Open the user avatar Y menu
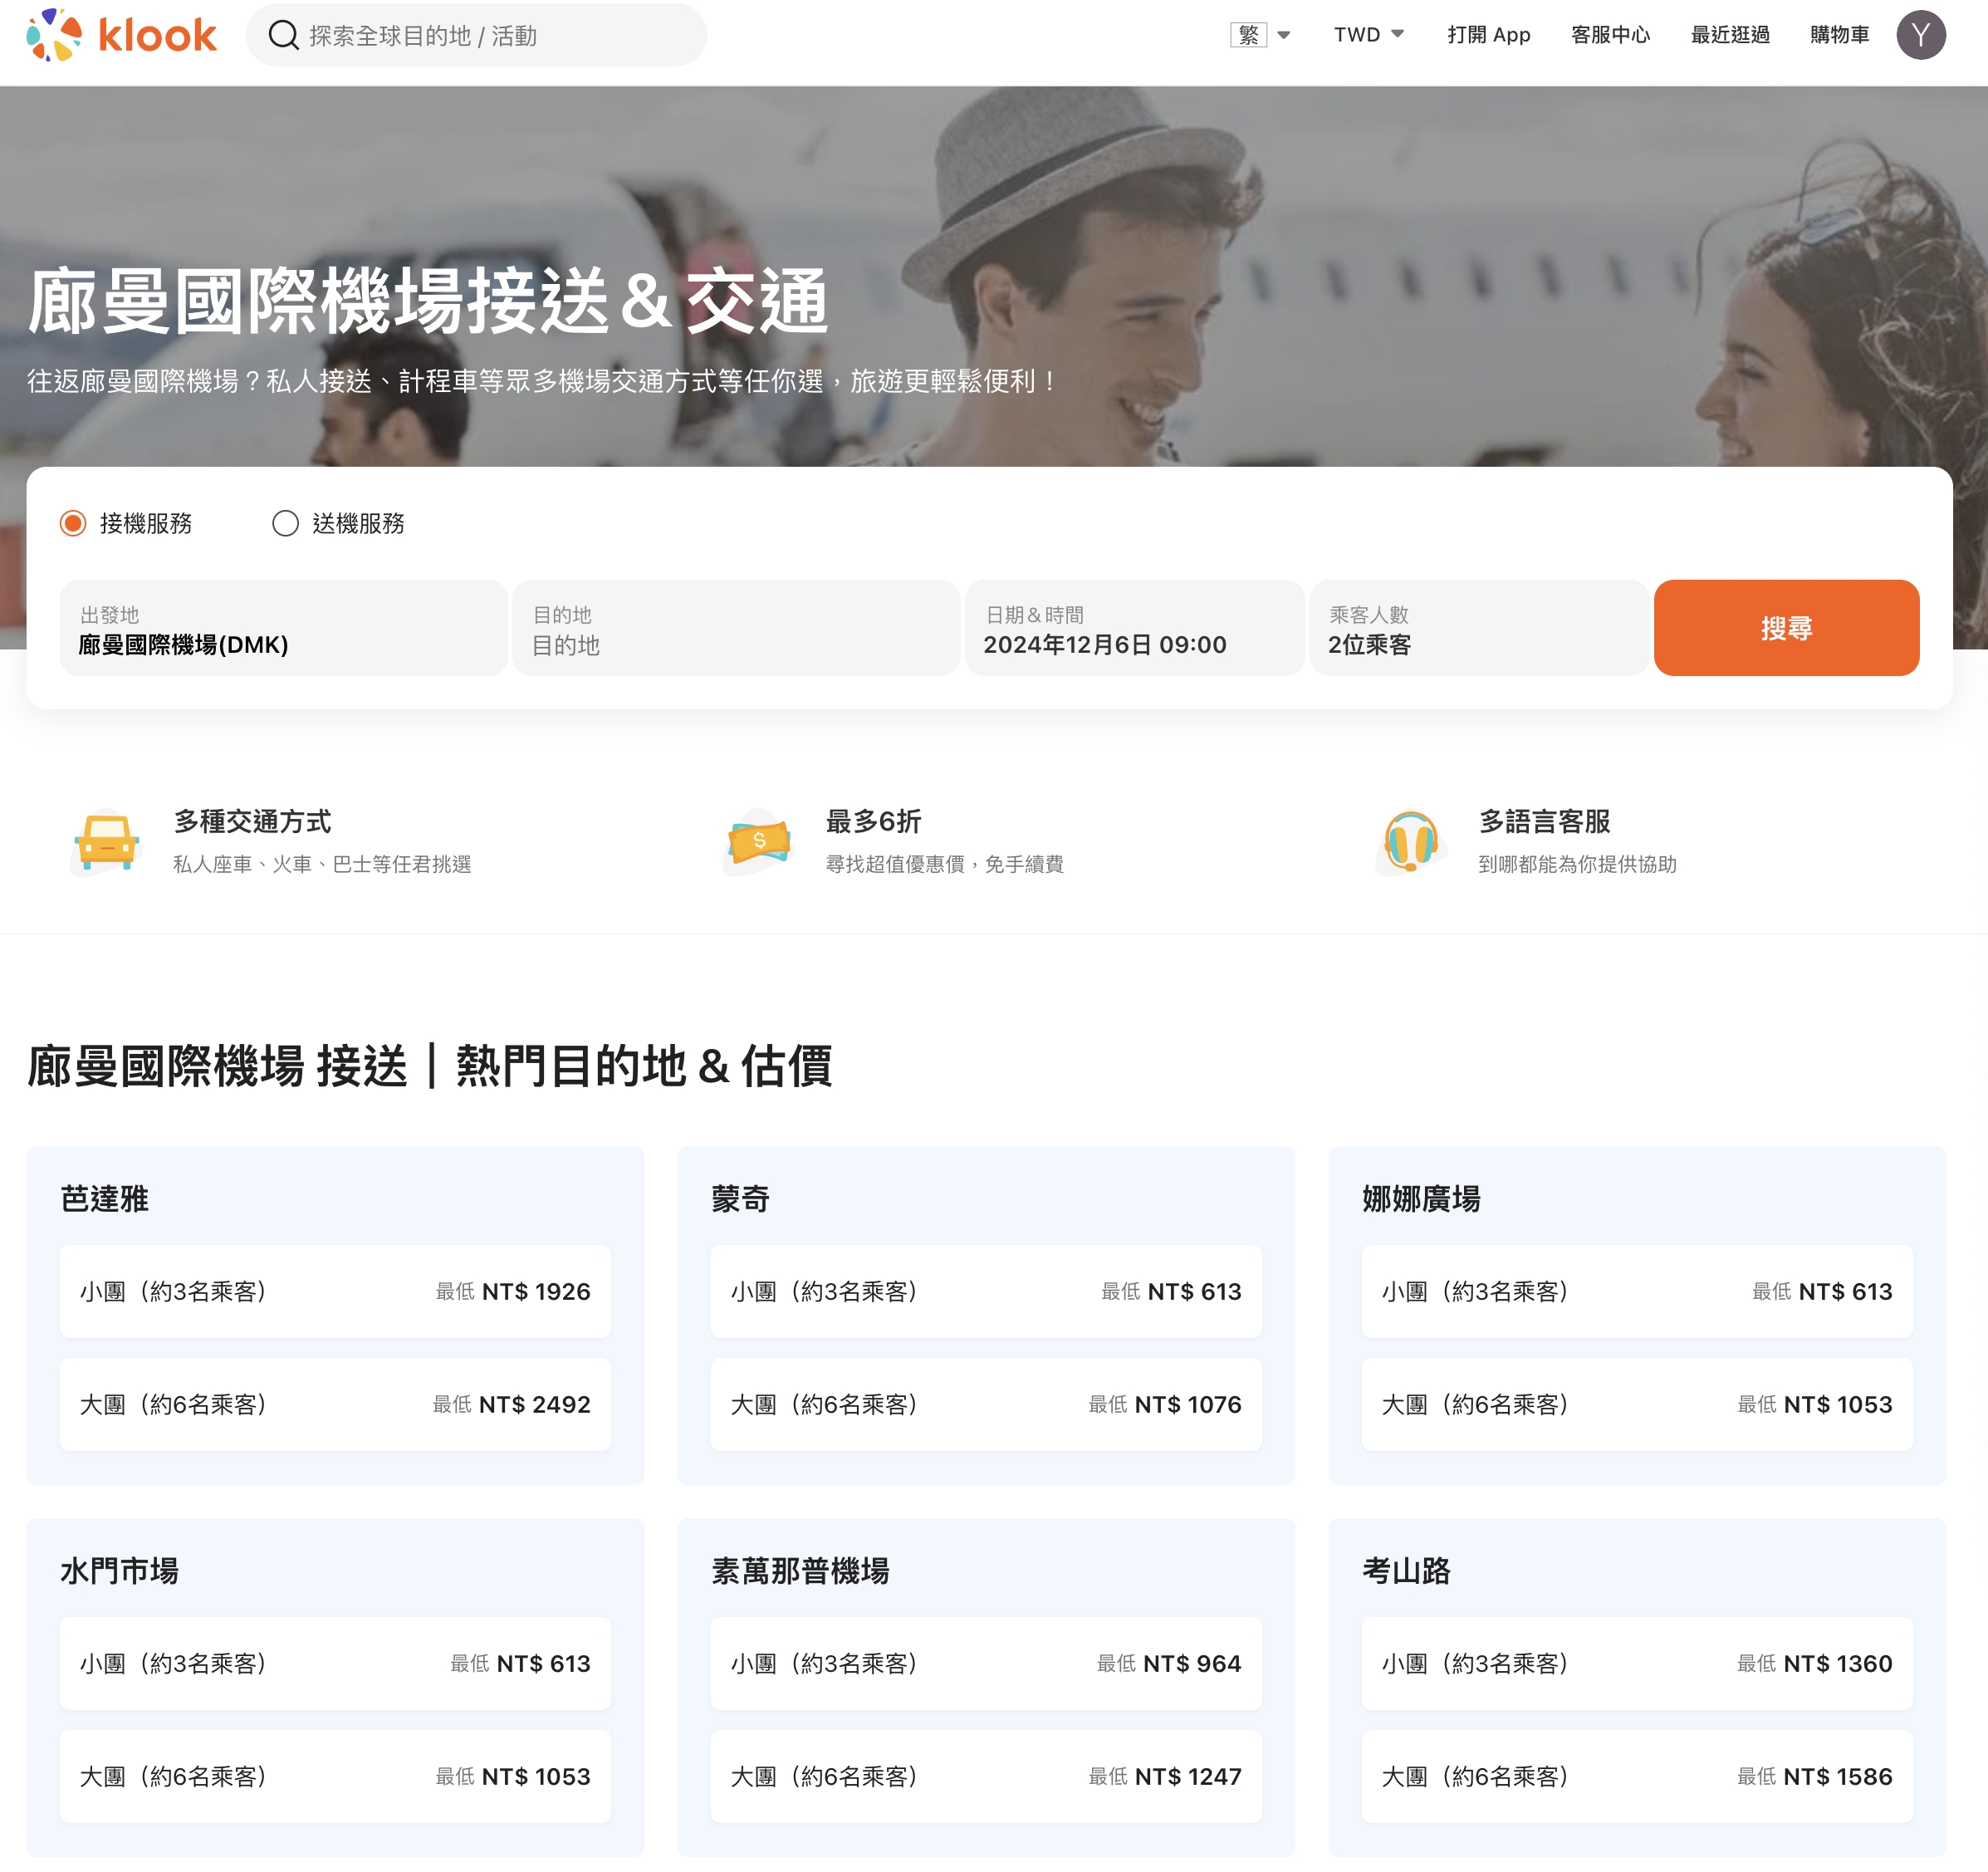 1920,35
